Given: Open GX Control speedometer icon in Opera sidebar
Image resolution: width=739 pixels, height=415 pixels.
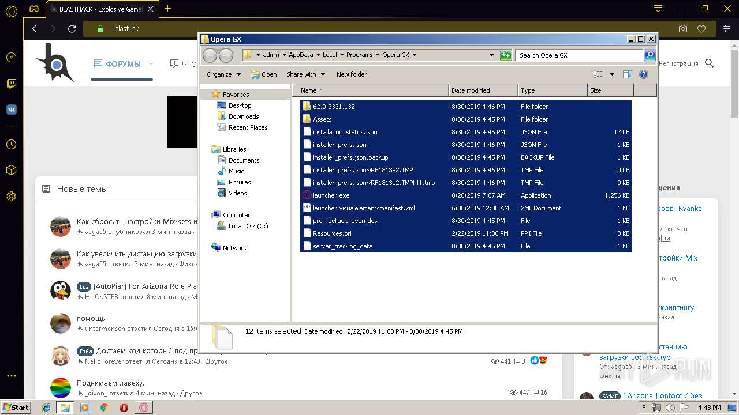Looking at the screenshot, I should point(11,57).
